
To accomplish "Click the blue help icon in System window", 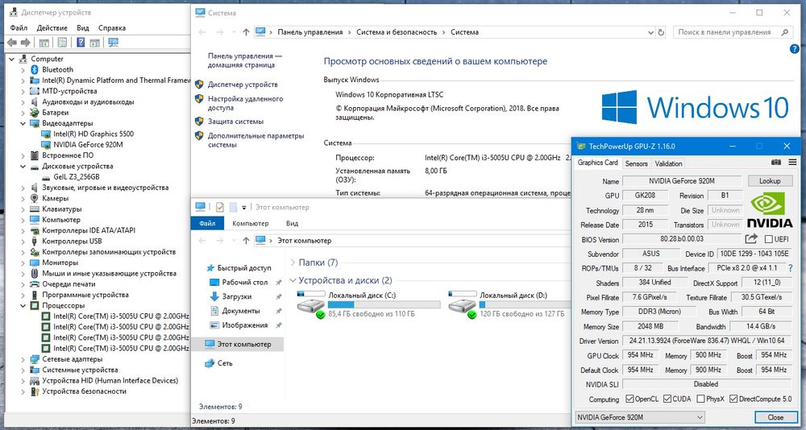I will click(x=794, y=49).
